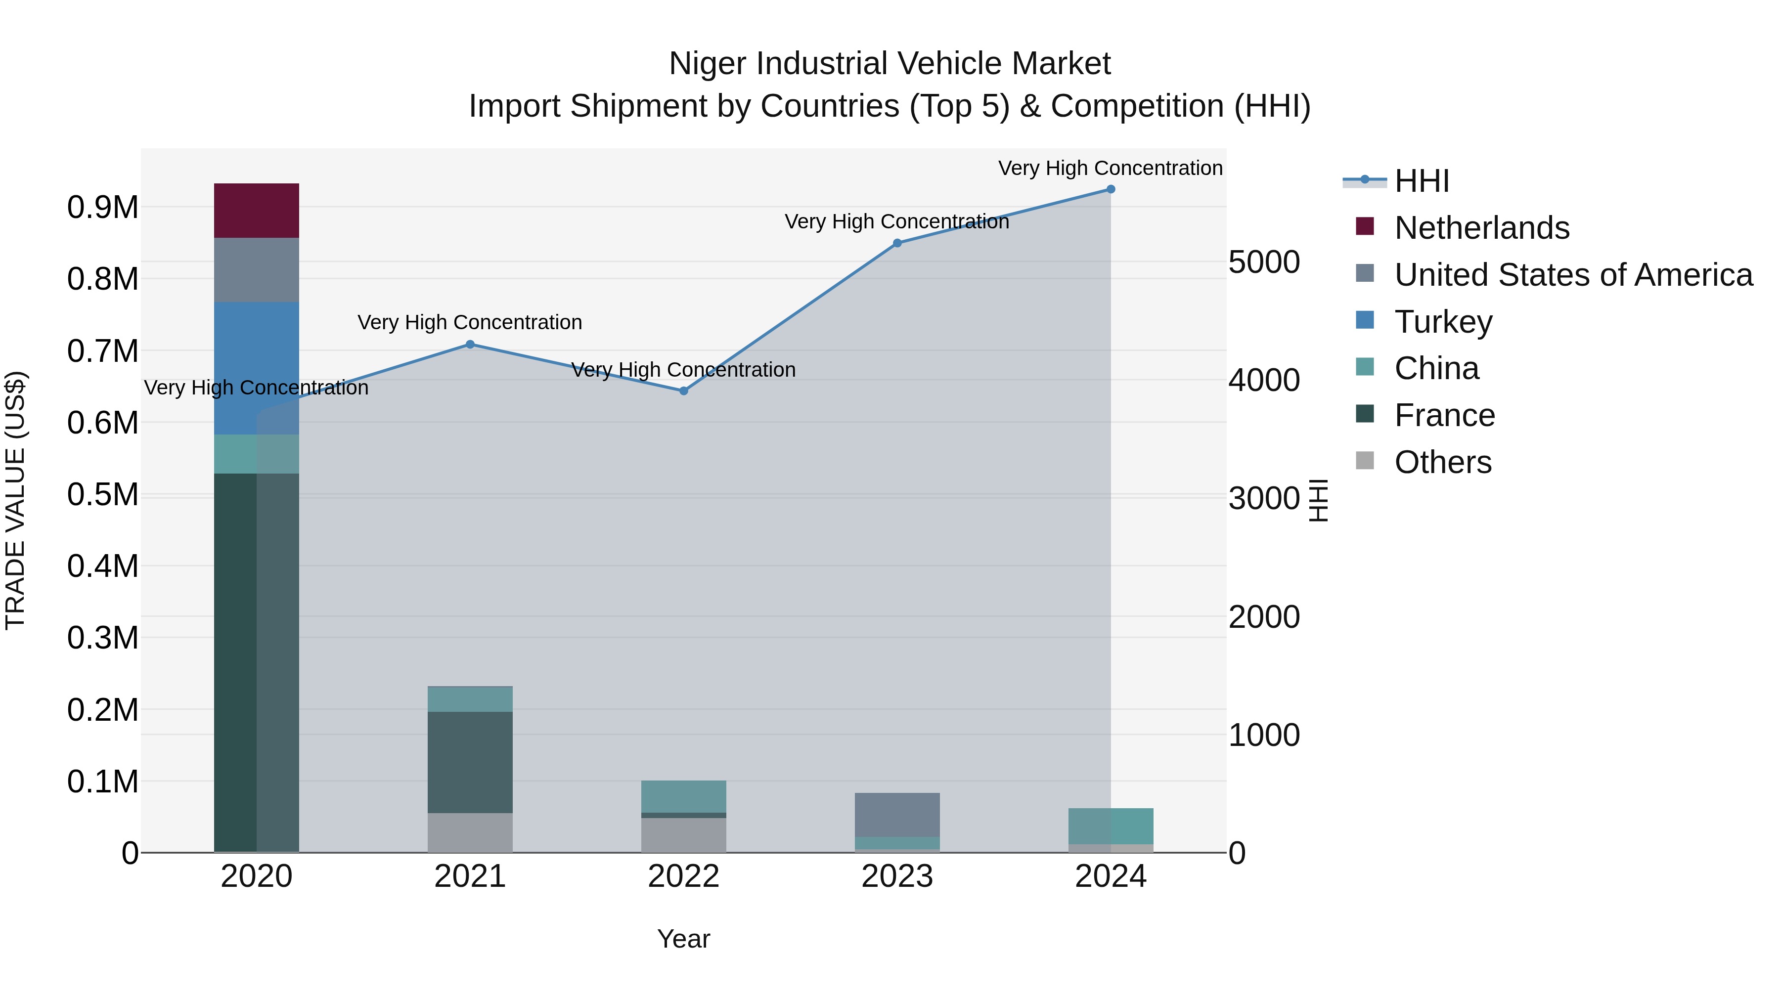The width and height of the screenshot is (1780, 1001).
Task: Select the France segment of 2020 bar
Action: click(x=256, y=663)
